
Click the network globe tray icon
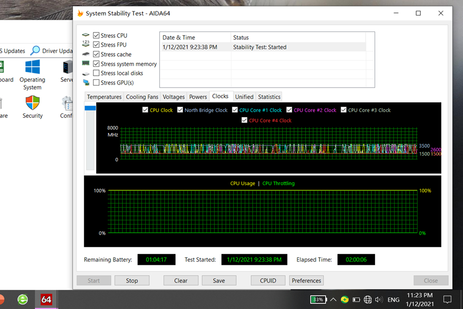click(x=368, y=299)
